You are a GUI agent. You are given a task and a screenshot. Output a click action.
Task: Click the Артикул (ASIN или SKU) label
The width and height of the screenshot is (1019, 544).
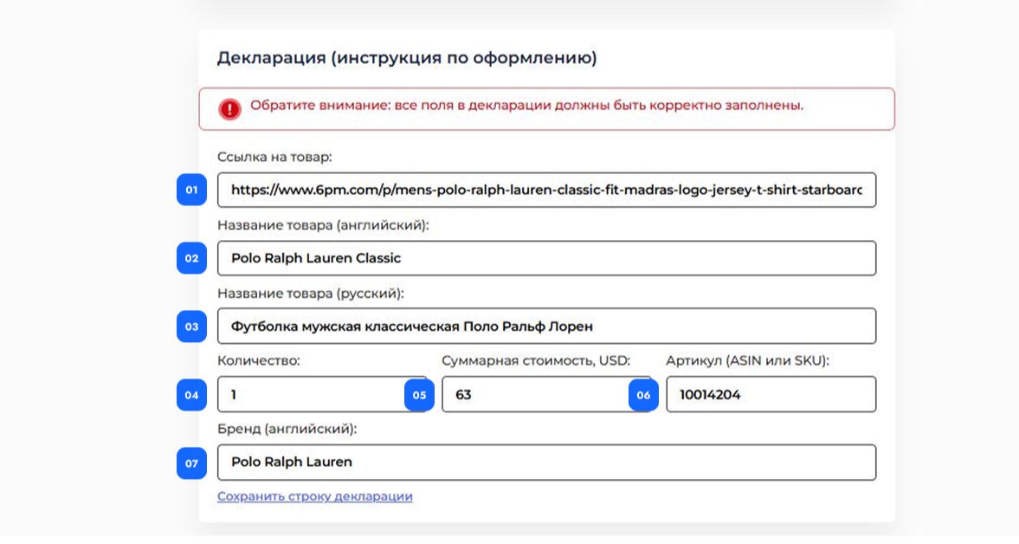[x=747, y=360]
